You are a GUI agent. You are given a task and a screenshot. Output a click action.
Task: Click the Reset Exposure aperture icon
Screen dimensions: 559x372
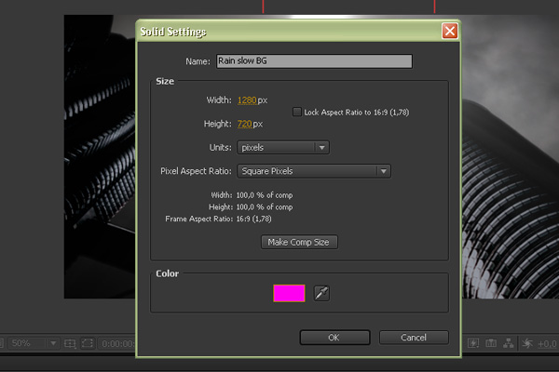click(527, 343)
